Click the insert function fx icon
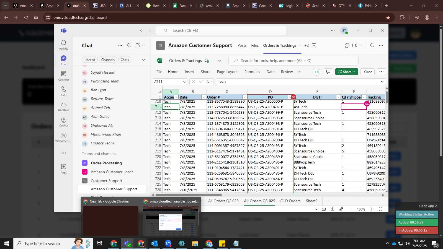Viewport: 443px width, 249px height. pyautogui.click(x=208, y=82)
